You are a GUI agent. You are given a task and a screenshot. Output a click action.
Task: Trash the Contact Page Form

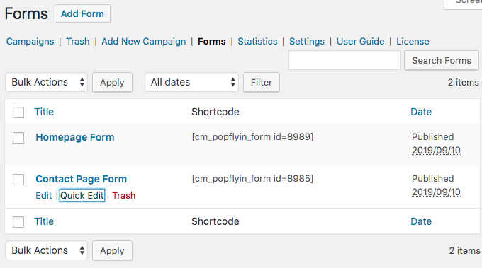124,195
